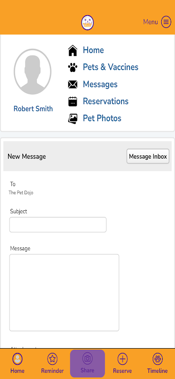Screen dimensions: 175x379
Task: Go to the Home tab in bottom bar
Action: click(x=17, y=363)
